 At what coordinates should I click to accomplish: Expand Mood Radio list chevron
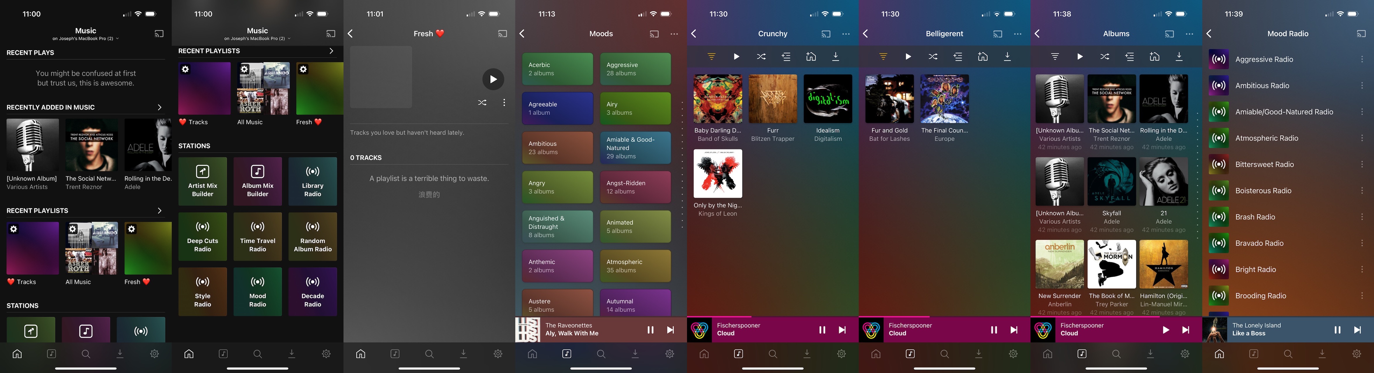(x=1212, y=33)
